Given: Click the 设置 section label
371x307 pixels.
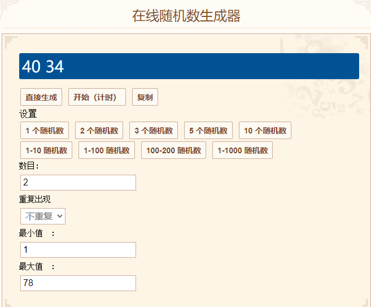Looking at the screenshot, I should click(28, 114).
